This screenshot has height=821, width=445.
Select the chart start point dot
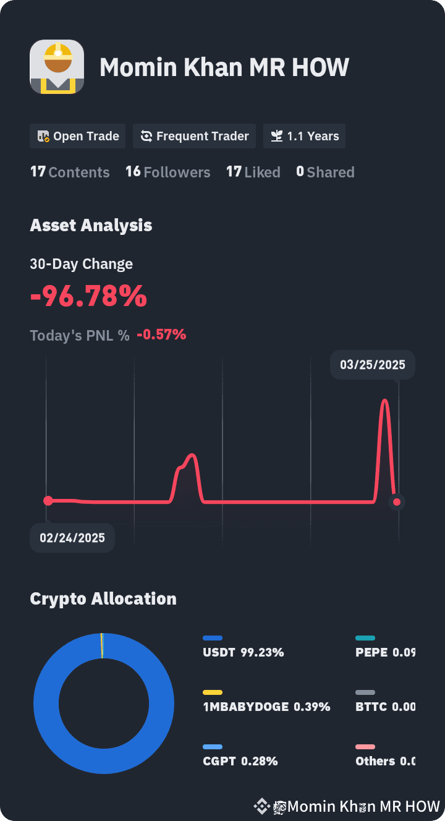[48, 501]
